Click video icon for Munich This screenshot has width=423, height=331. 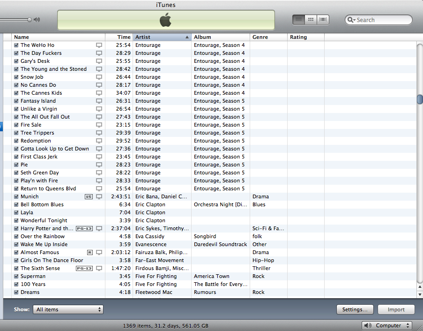(x=99, y=196)
